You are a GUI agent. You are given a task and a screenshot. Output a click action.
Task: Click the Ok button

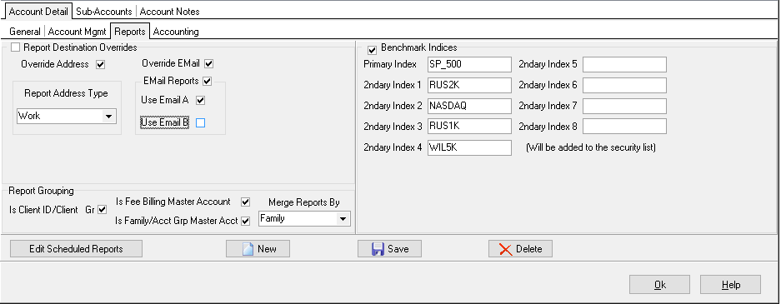click(x=660, y=285)
